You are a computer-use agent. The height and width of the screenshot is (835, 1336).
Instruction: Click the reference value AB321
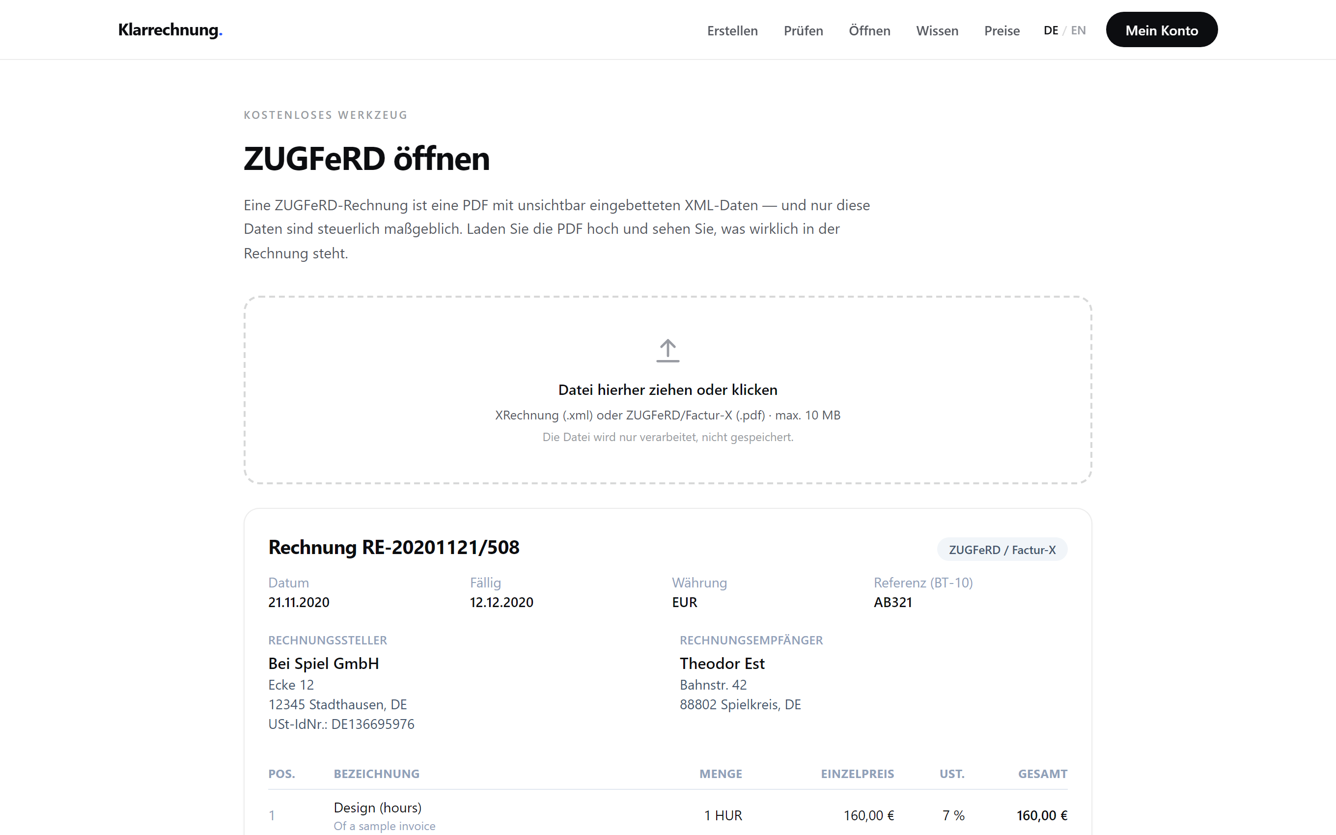point(892,602)
